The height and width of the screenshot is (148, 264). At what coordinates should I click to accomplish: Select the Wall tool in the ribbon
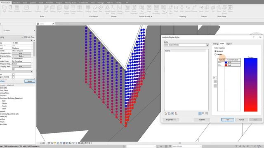5,9
